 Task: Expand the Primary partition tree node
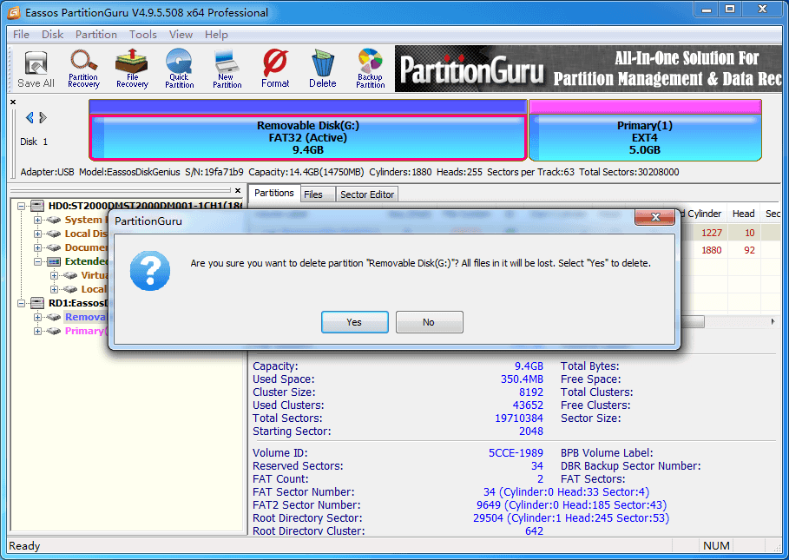37,331
